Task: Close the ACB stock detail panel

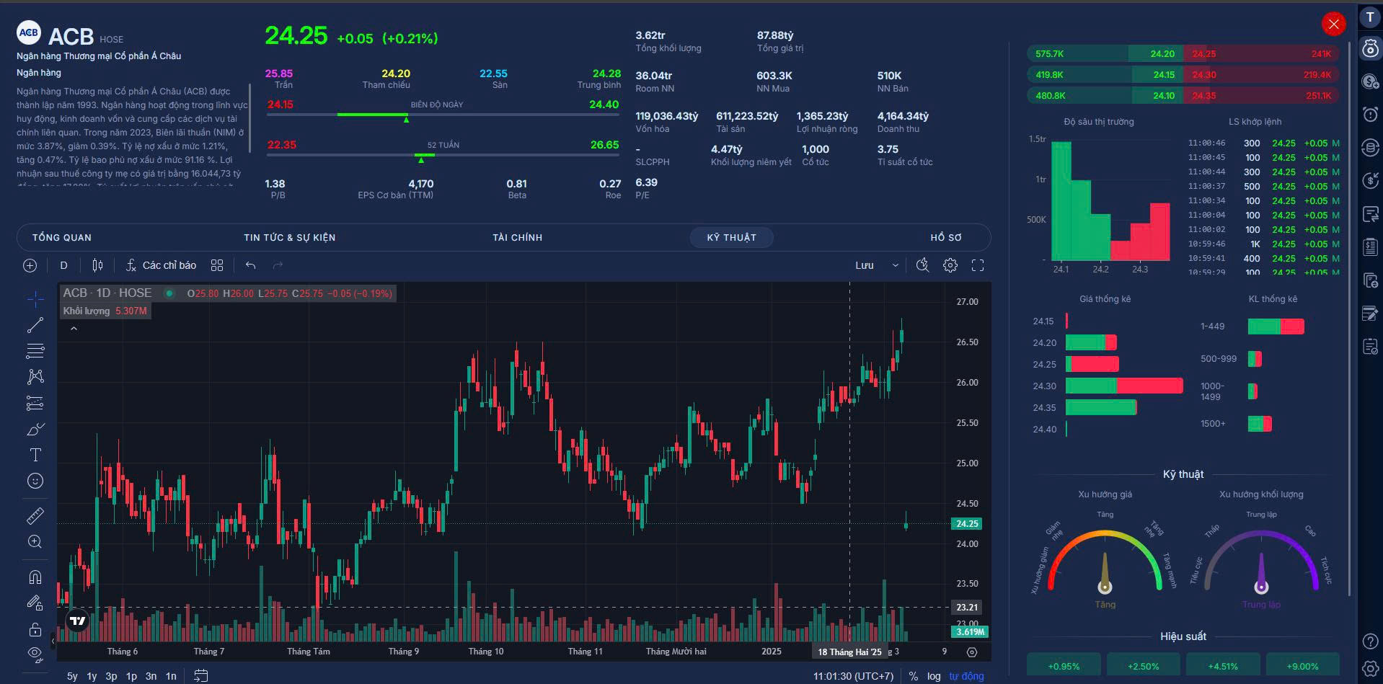Action: pos(1333,25)
